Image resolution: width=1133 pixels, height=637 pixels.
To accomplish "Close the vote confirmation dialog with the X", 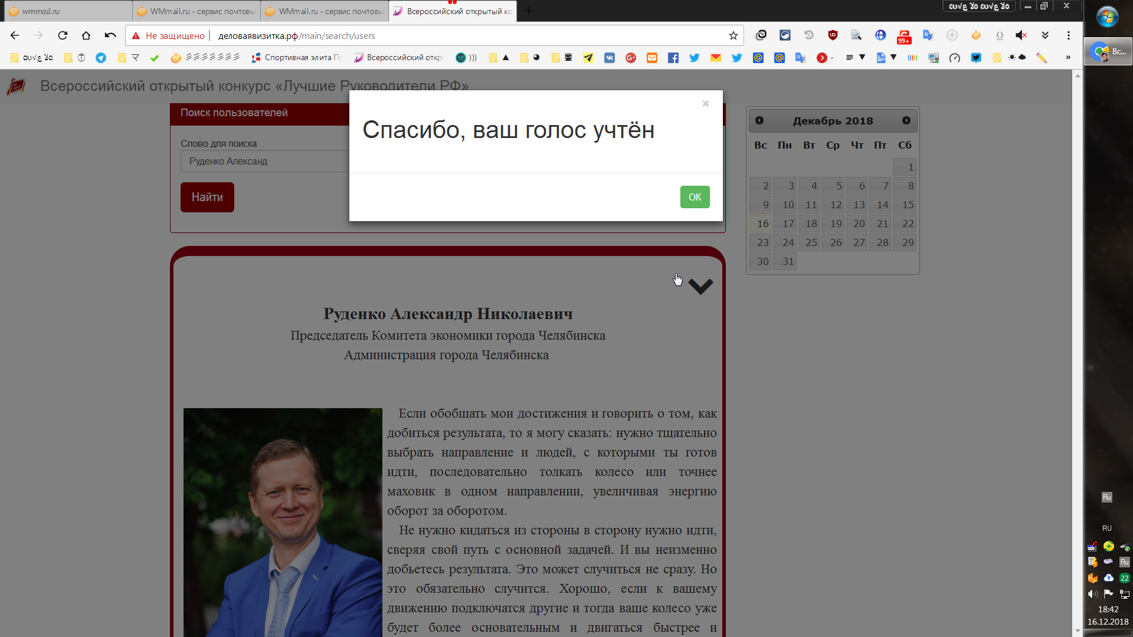I will pyautogui.click(x=705, y=104).
